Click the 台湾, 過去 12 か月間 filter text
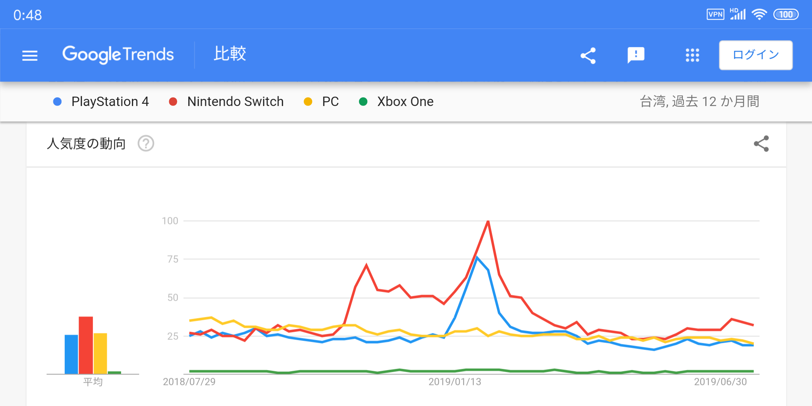The height and width of the screenshot is (406, 812). [699, 102]
